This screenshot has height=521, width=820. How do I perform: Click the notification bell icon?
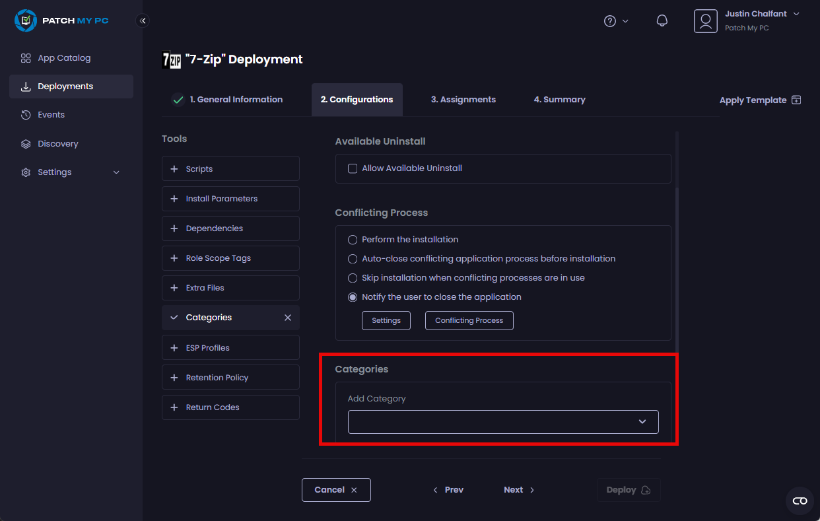tap(662, 21)
